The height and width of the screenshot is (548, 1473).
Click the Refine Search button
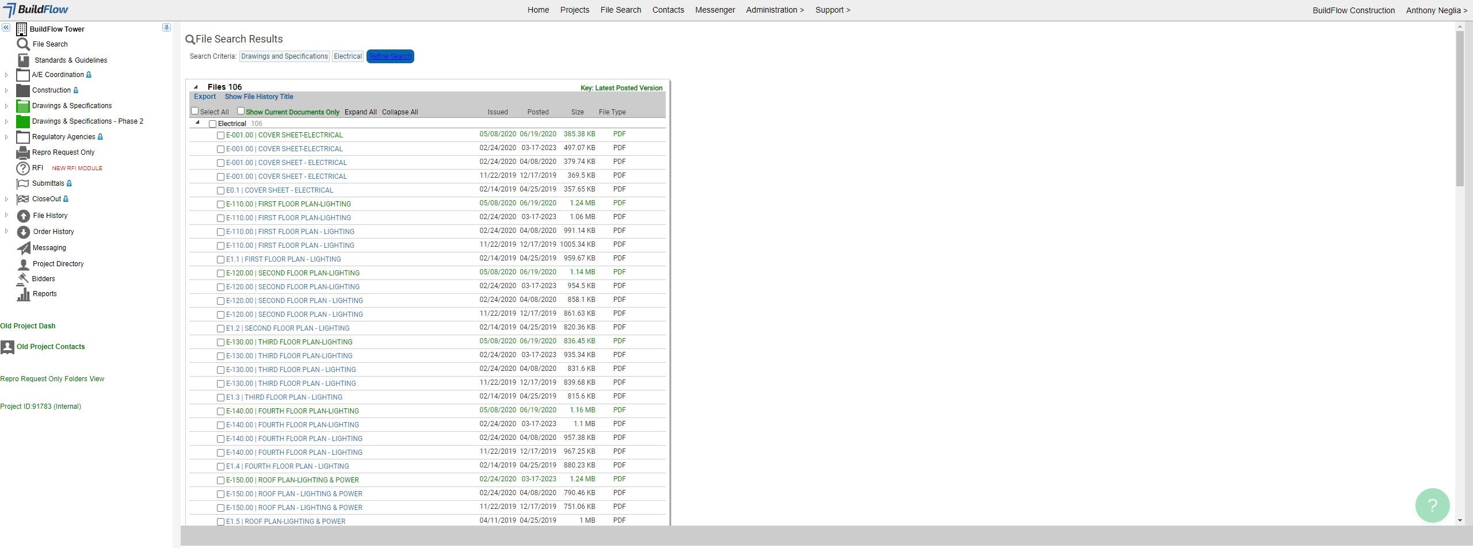390,56
